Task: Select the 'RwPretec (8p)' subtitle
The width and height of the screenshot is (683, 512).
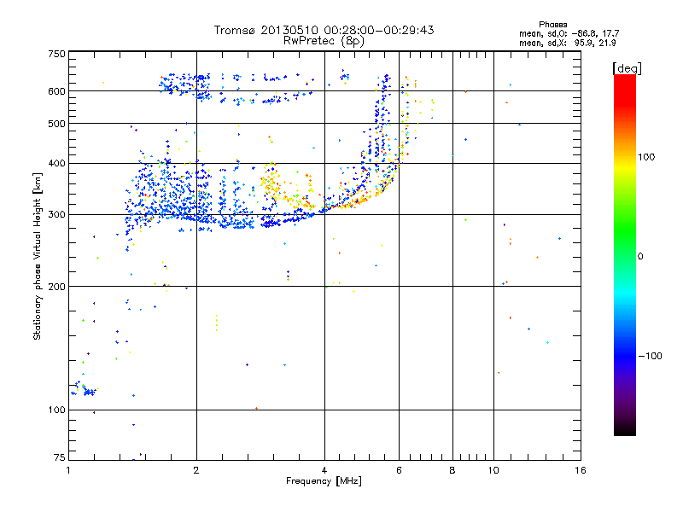Action: [324, 41]
